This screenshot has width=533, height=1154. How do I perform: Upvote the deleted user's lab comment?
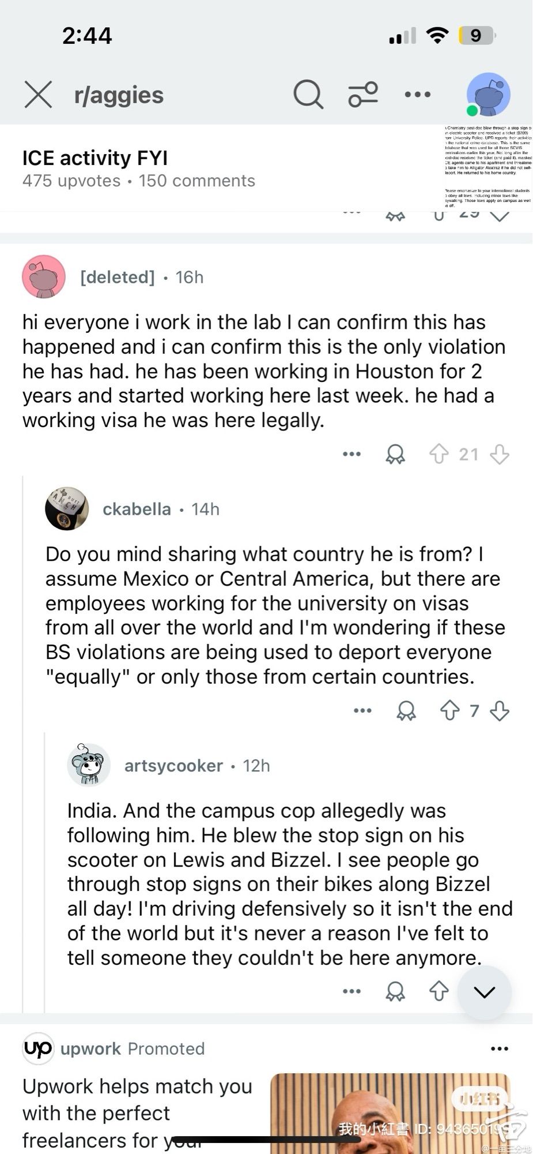coord(439,454)
